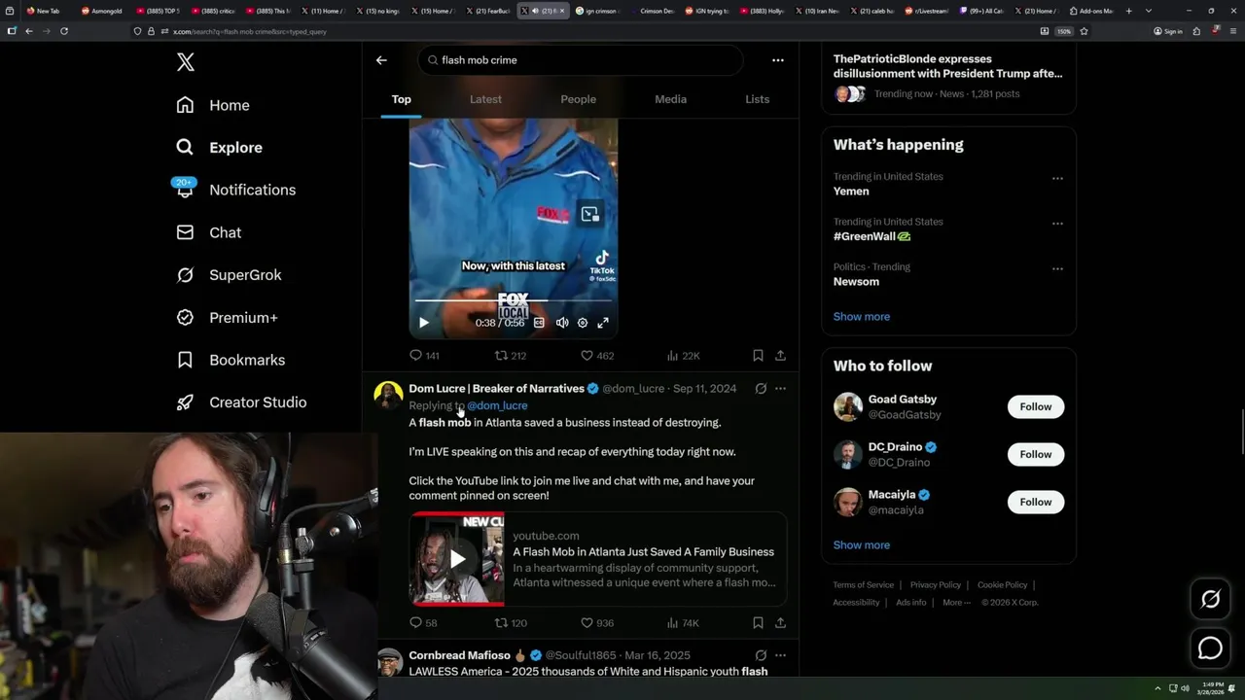The image size is (1245, 700).
Task: Go to Home in sidebar
Action: pyautogui.click(x=213, y=105)
